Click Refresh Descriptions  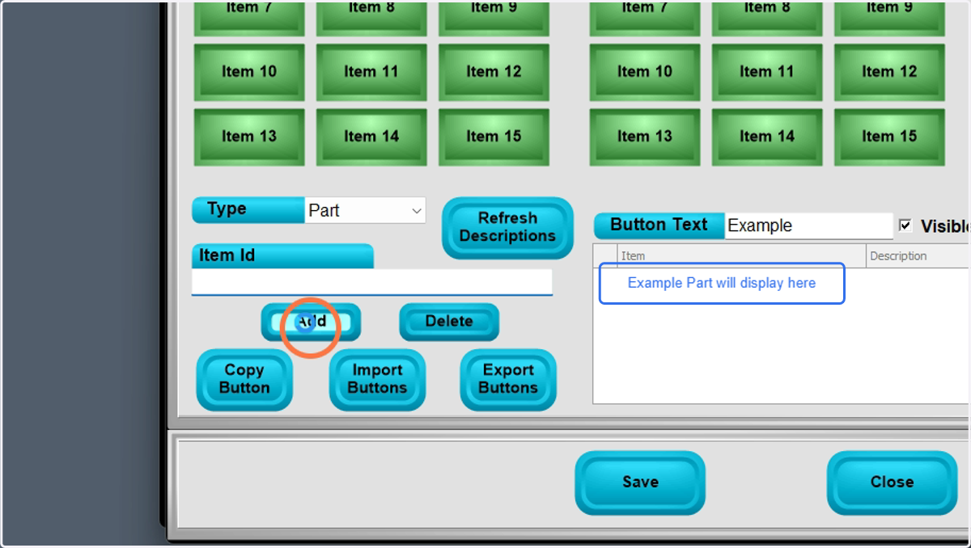tap(507, 227)
